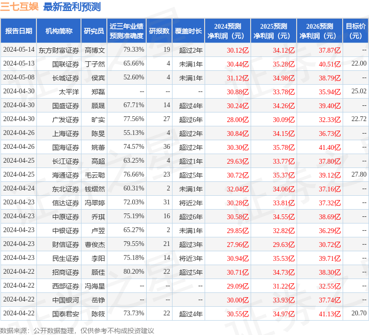Click accuracy value 80.20%
The image size is (369, 335).
pyautogui.click(x=134, y=271)
